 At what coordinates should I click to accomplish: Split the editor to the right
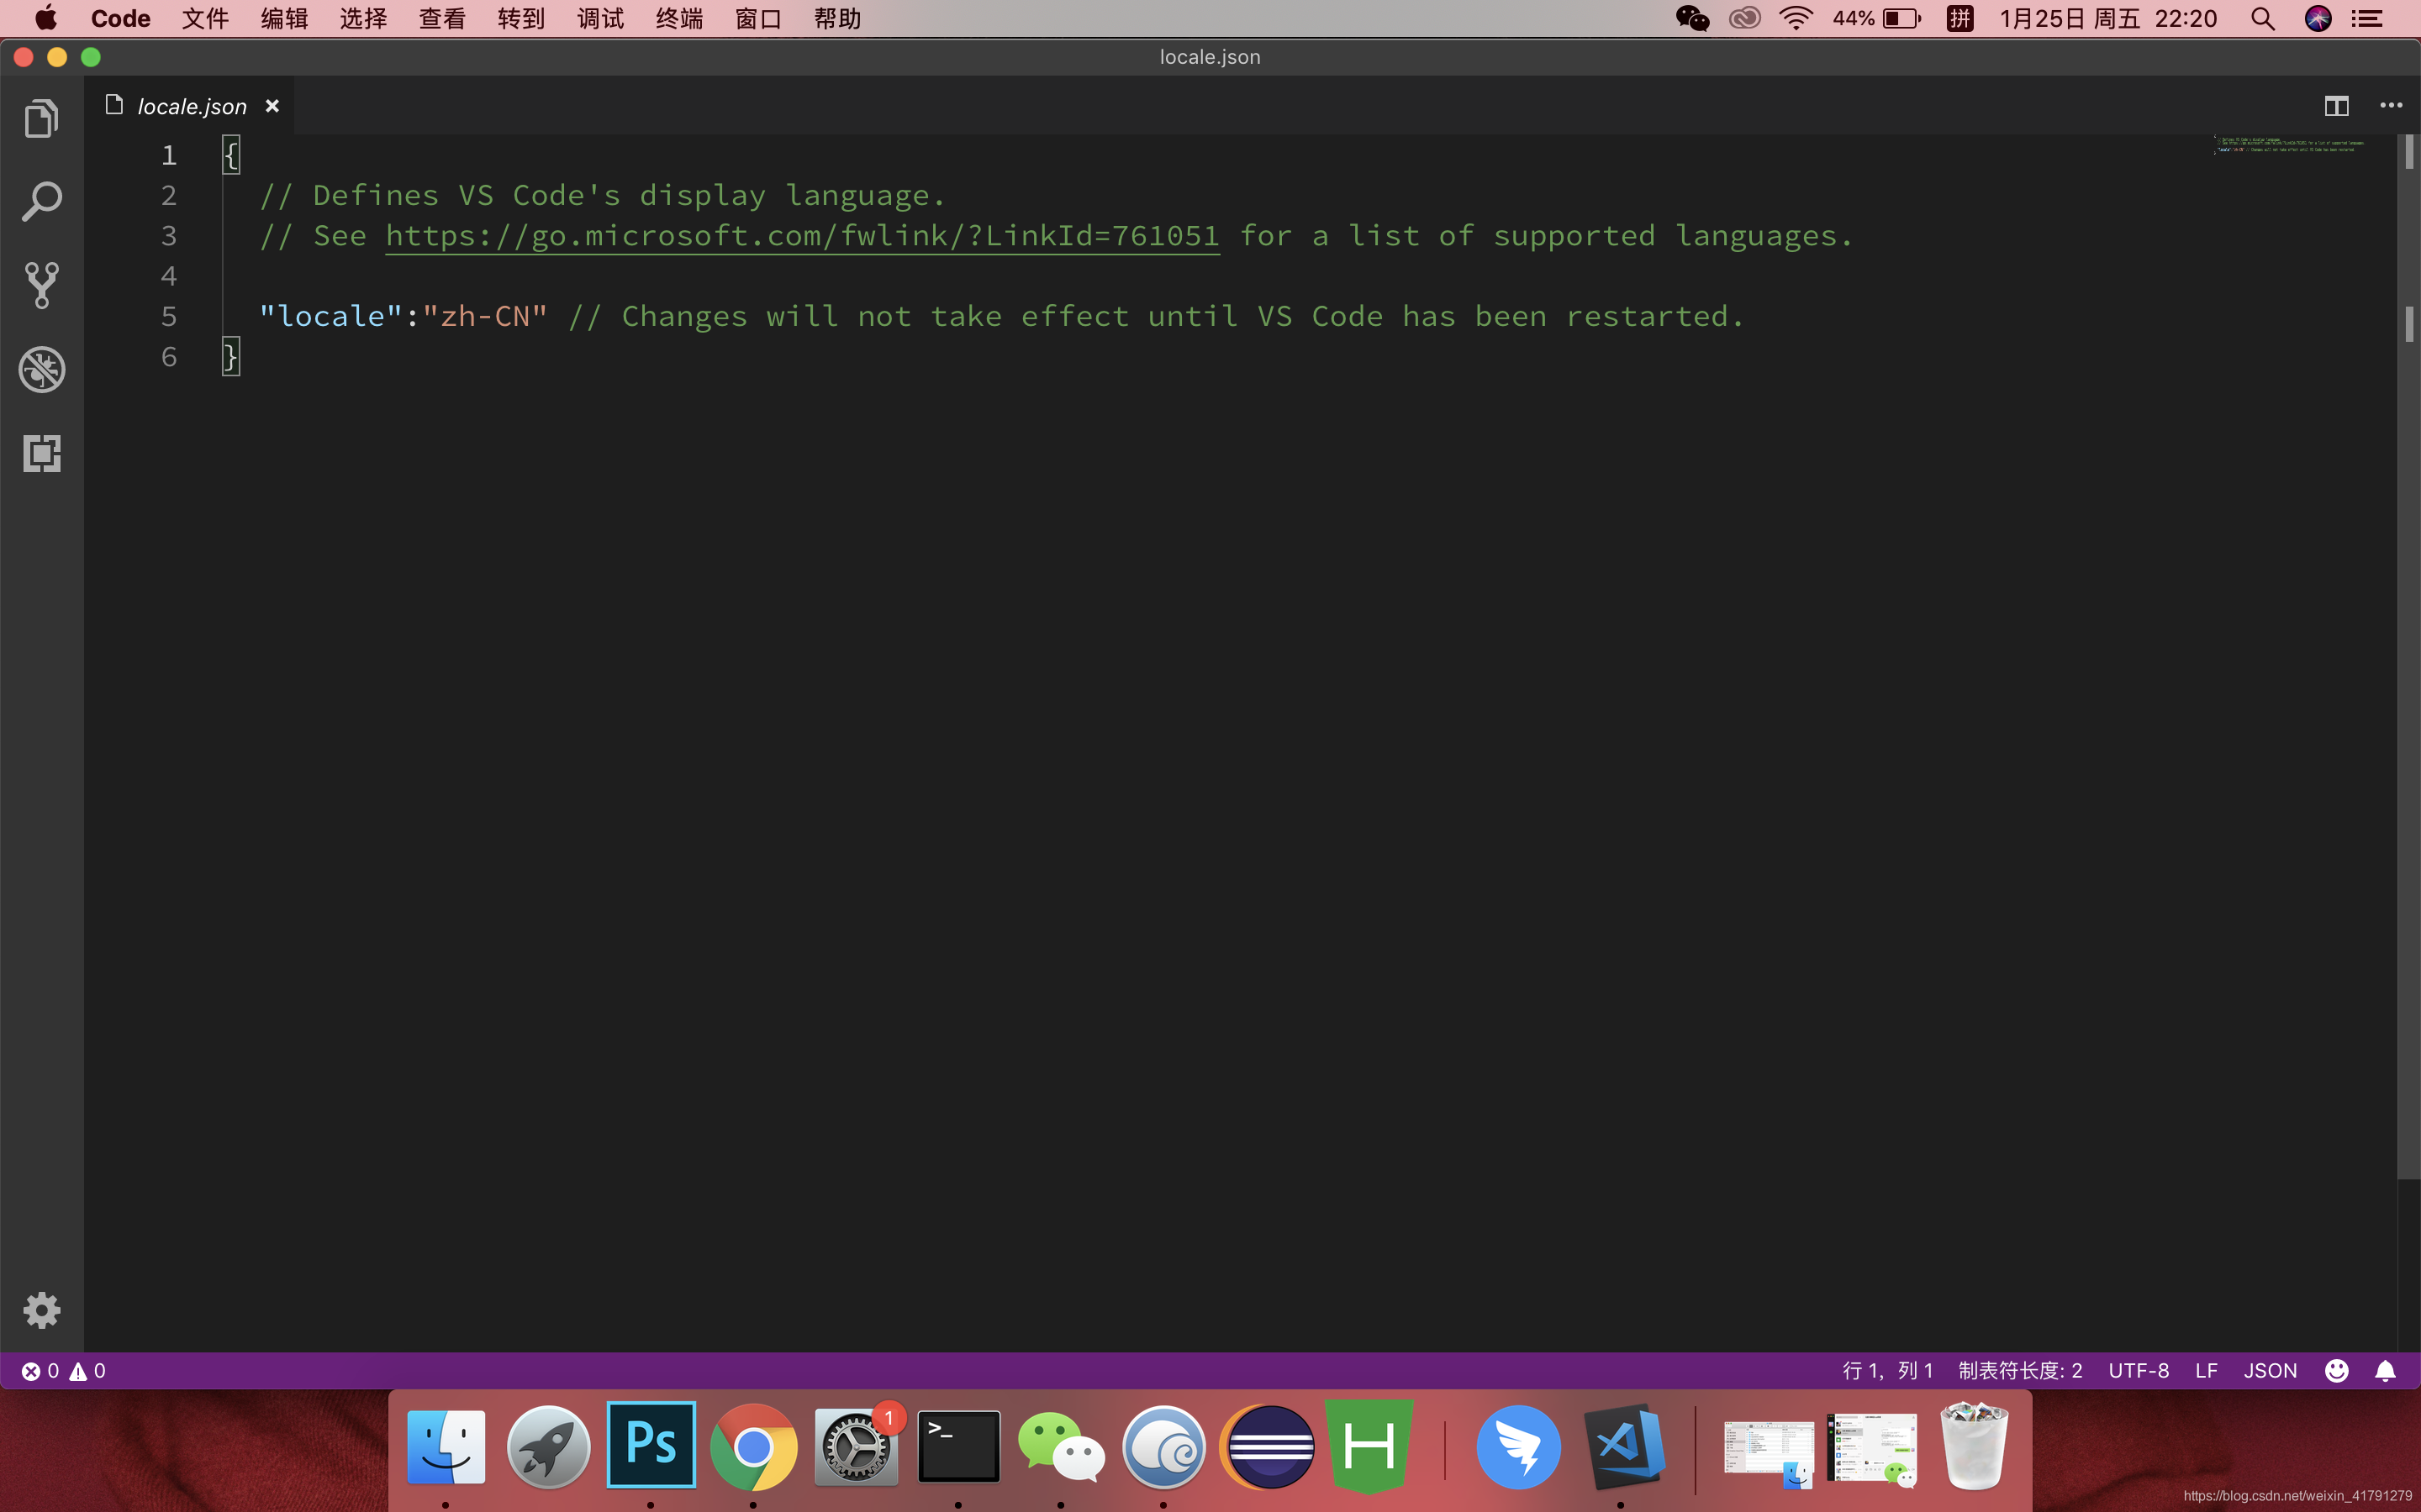pos(2336,106)
